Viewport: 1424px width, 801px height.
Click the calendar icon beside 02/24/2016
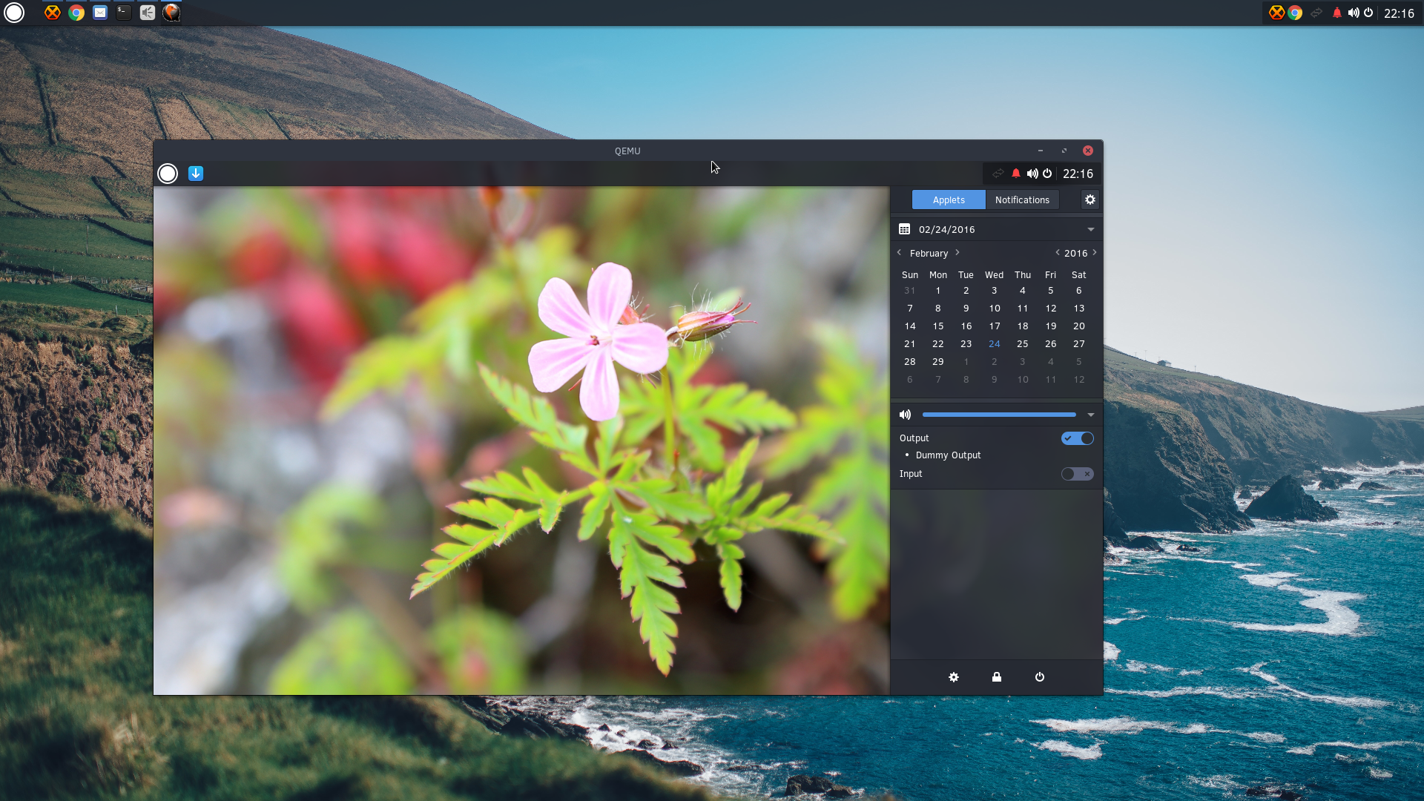click(904, 229)
